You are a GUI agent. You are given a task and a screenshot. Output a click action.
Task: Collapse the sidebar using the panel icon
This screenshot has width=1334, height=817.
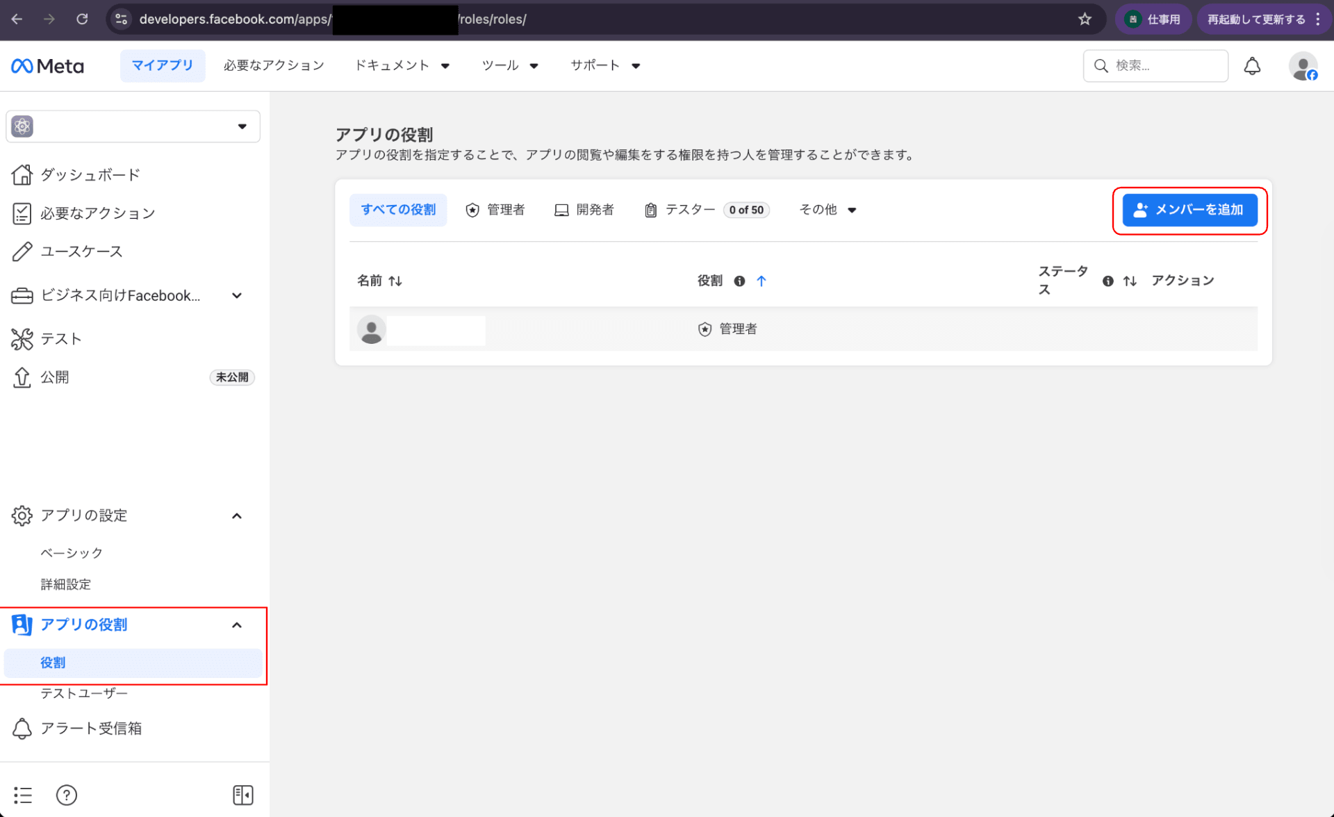coord(243,795)
